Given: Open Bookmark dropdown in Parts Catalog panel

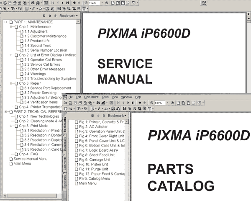Looking at the screenshot, I should (x=117, y=116).
